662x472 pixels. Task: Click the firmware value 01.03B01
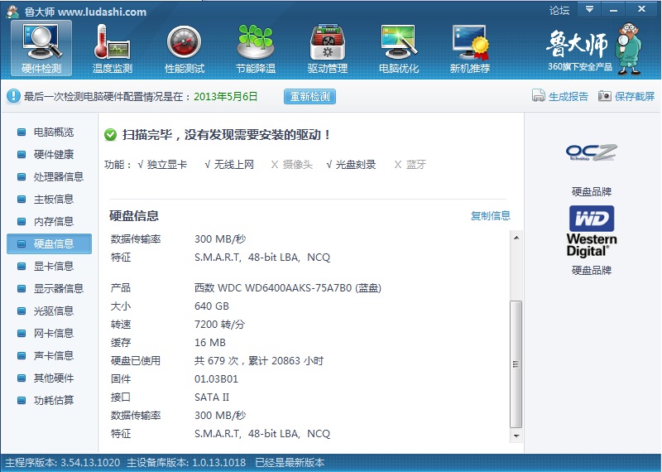216,379
